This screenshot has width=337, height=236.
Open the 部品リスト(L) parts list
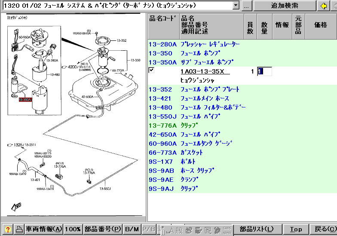coord(257,230)
